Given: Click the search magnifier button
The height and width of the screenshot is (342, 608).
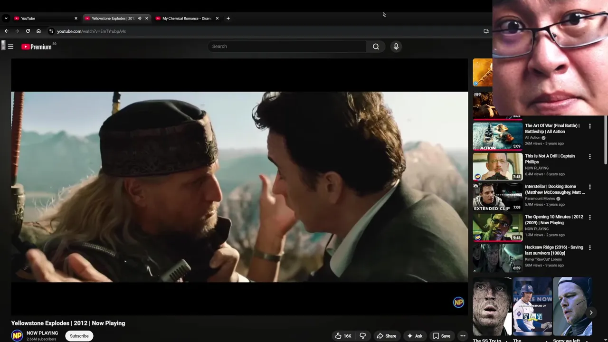Looking at the screenshot, I should [376, 47].
